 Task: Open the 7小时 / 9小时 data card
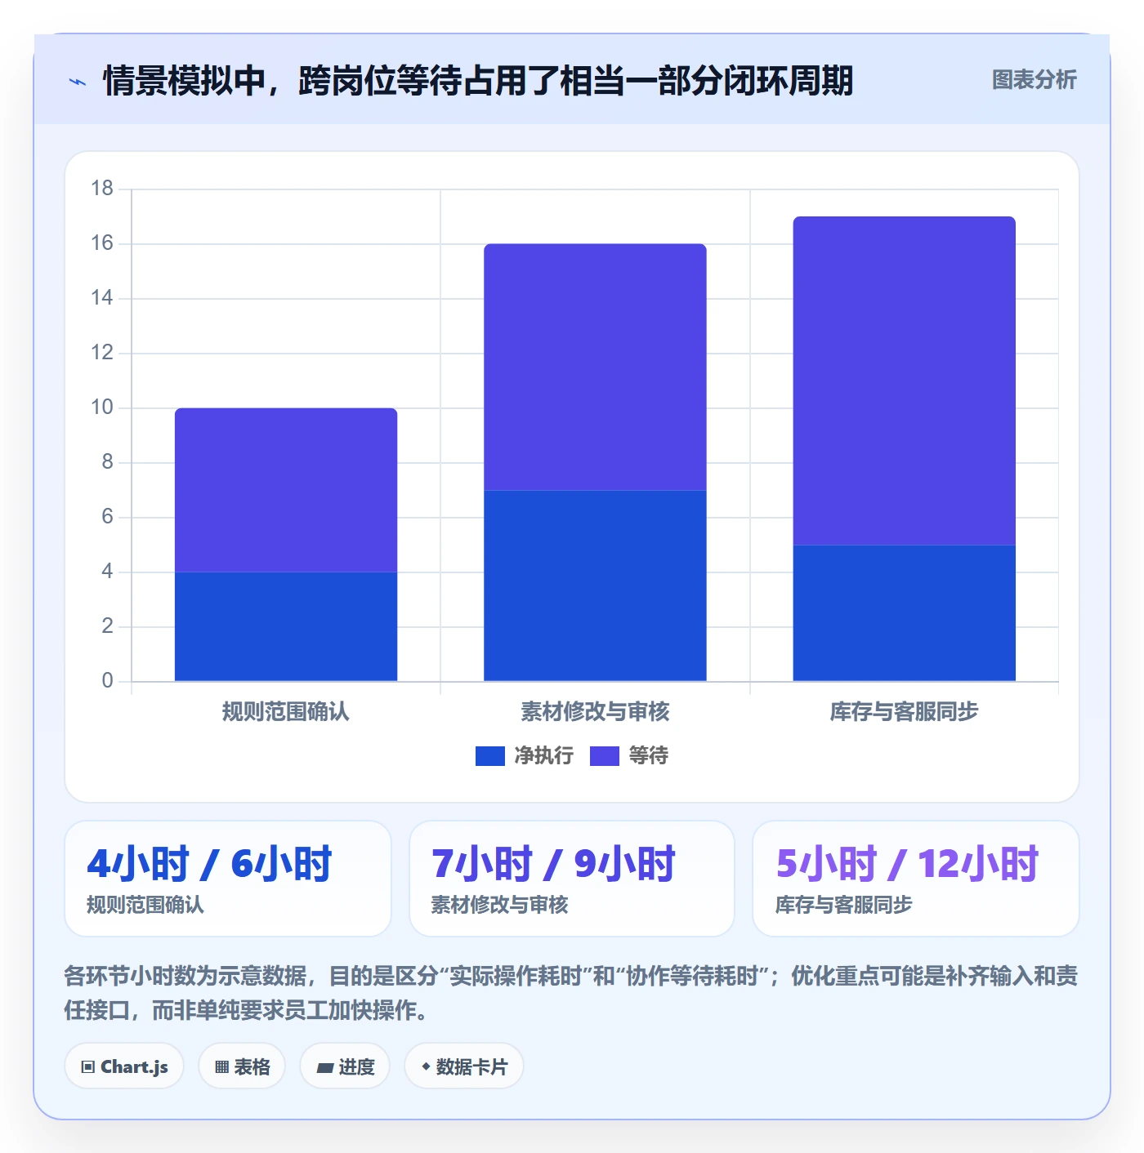pos(572,879)
